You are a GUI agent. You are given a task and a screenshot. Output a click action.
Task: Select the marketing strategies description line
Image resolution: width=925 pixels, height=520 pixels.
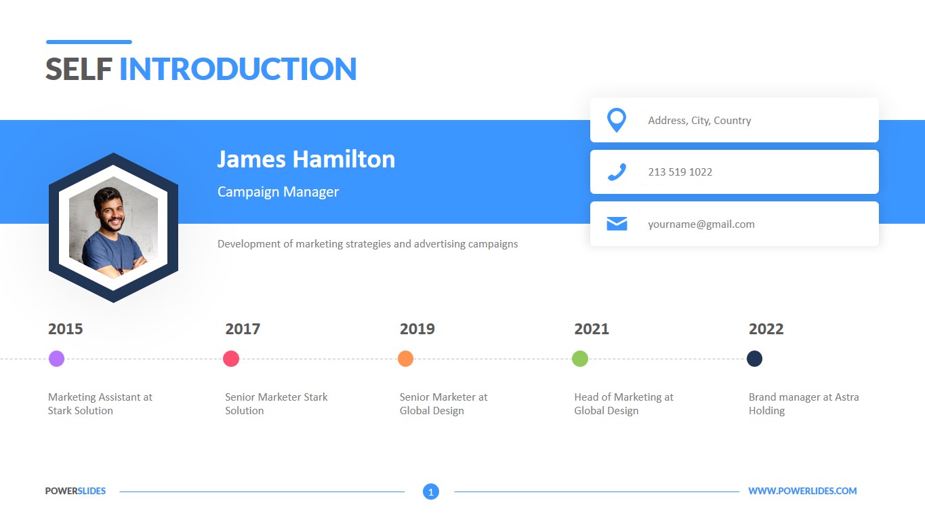pos(368,244)
